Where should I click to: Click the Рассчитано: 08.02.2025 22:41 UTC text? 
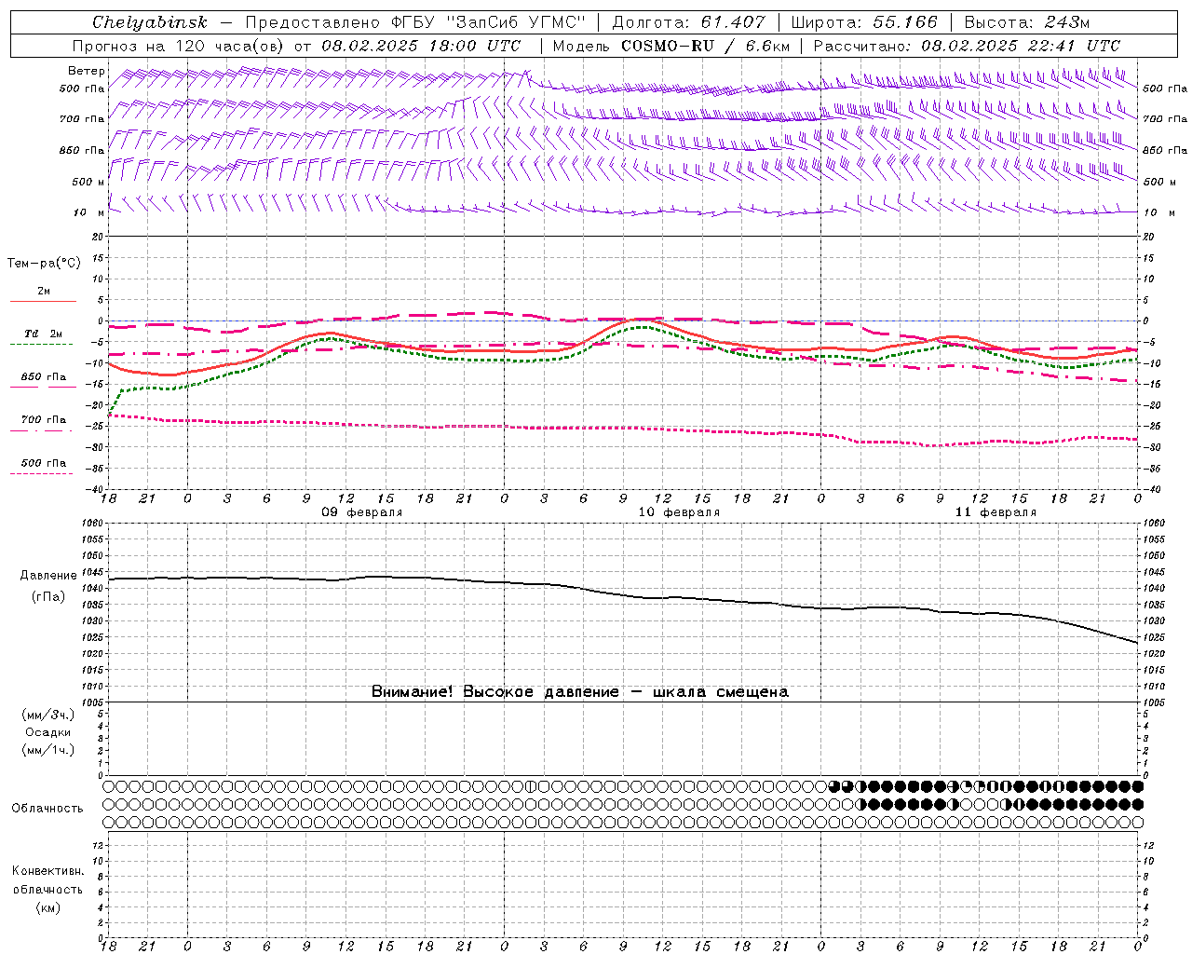pos(967,46)
